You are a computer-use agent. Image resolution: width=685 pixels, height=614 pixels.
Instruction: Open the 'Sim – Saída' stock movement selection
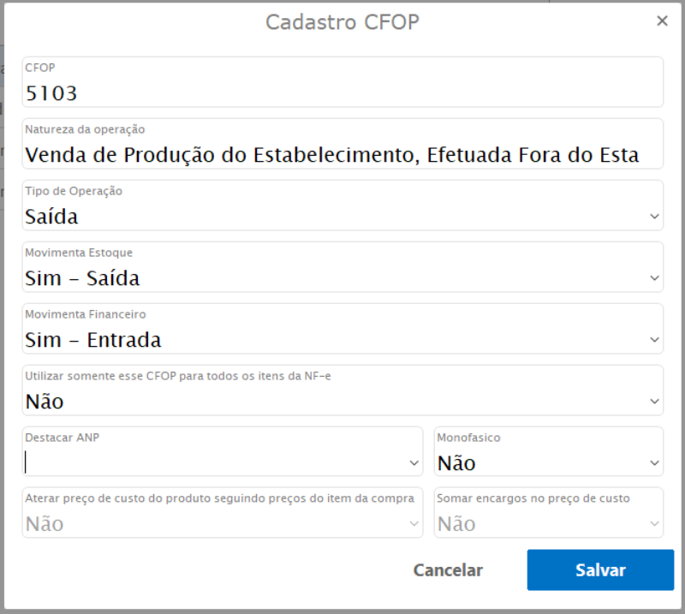(82, 278)
